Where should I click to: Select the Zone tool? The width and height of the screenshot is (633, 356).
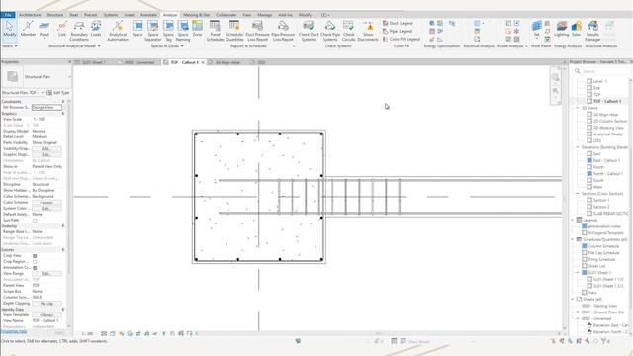tap(197, 30)
